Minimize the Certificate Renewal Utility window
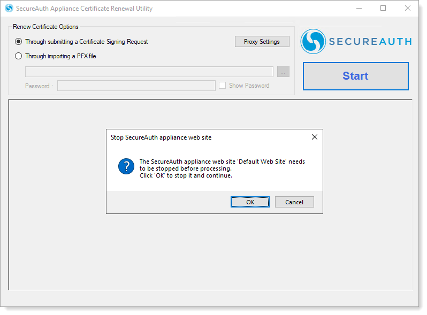Image resolution: width=427 pixels, height=315 pixels. [358, 9]
